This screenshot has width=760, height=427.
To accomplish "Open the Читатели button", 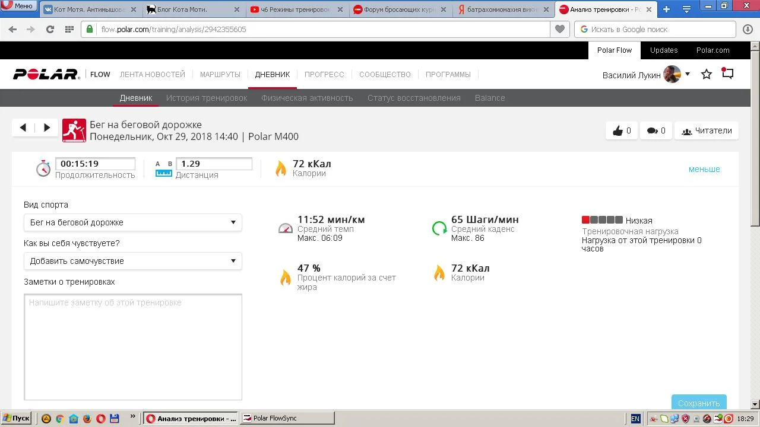I will [x=707, y=131].
